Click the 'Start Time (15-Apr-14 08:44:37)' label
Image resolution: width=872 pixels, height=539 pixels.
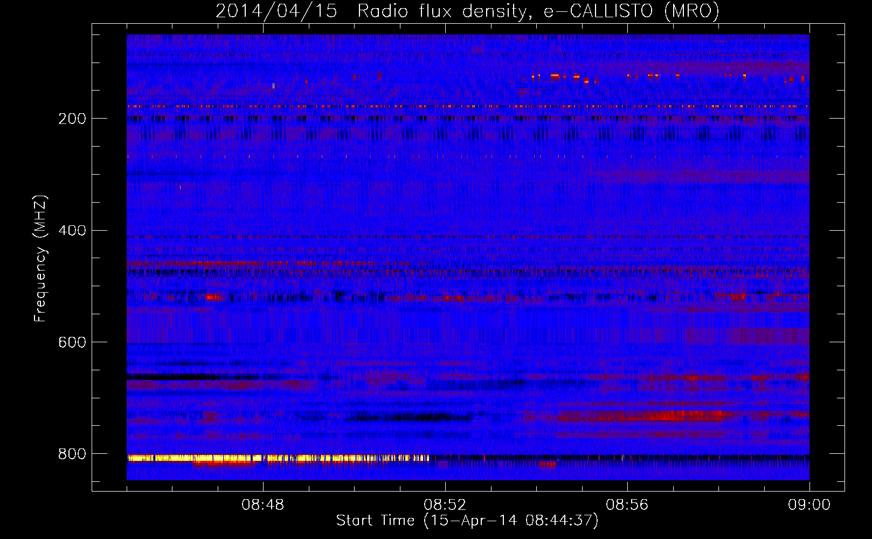pos(467,521)
